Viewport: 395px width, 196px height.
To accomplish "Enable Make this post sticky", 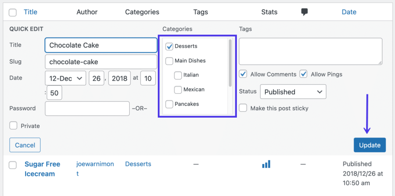I will 243,108.
